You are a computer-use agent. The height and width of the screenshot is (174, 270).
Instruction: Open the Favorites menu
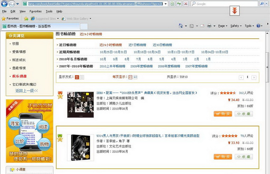tap(35, 11)
